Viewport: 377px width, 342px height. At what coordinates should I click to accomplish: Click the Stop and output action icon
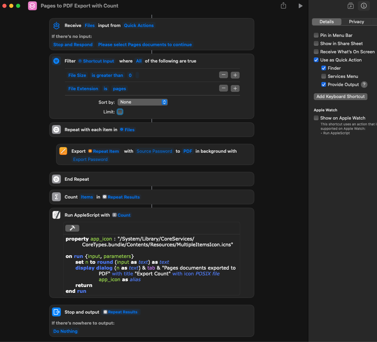[x=56, y=312]
